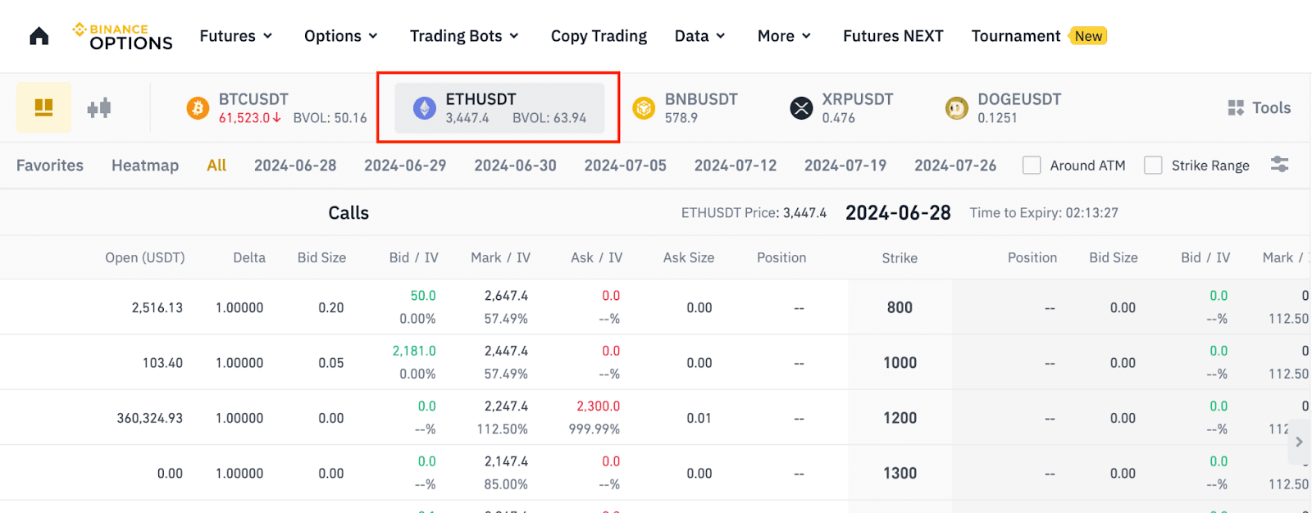Tick the Strike Range checkbox
Viewport: 1312px width, 513px height.
[1153, 166]
